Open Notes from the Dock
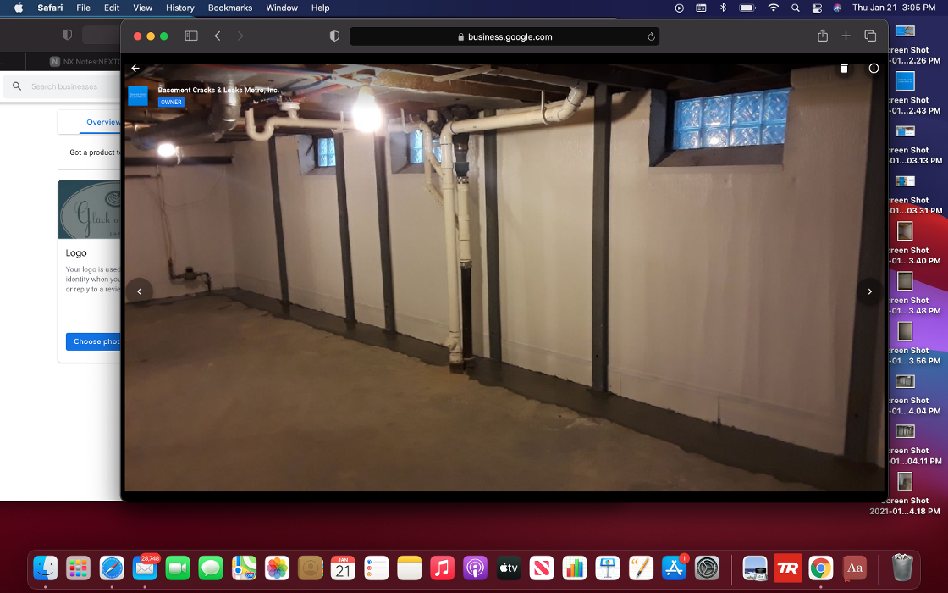The image size is (948, 593). pyautogui.click(x=410, y=568)
